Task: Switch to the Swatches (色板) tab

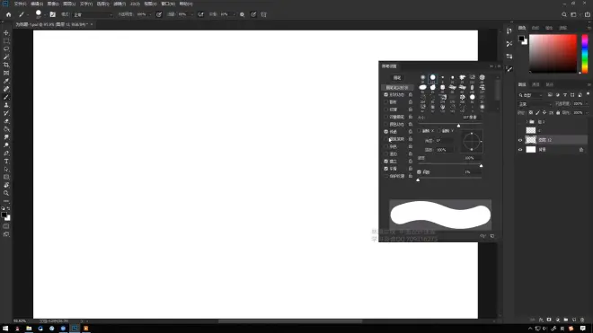Action: [535, 28]
